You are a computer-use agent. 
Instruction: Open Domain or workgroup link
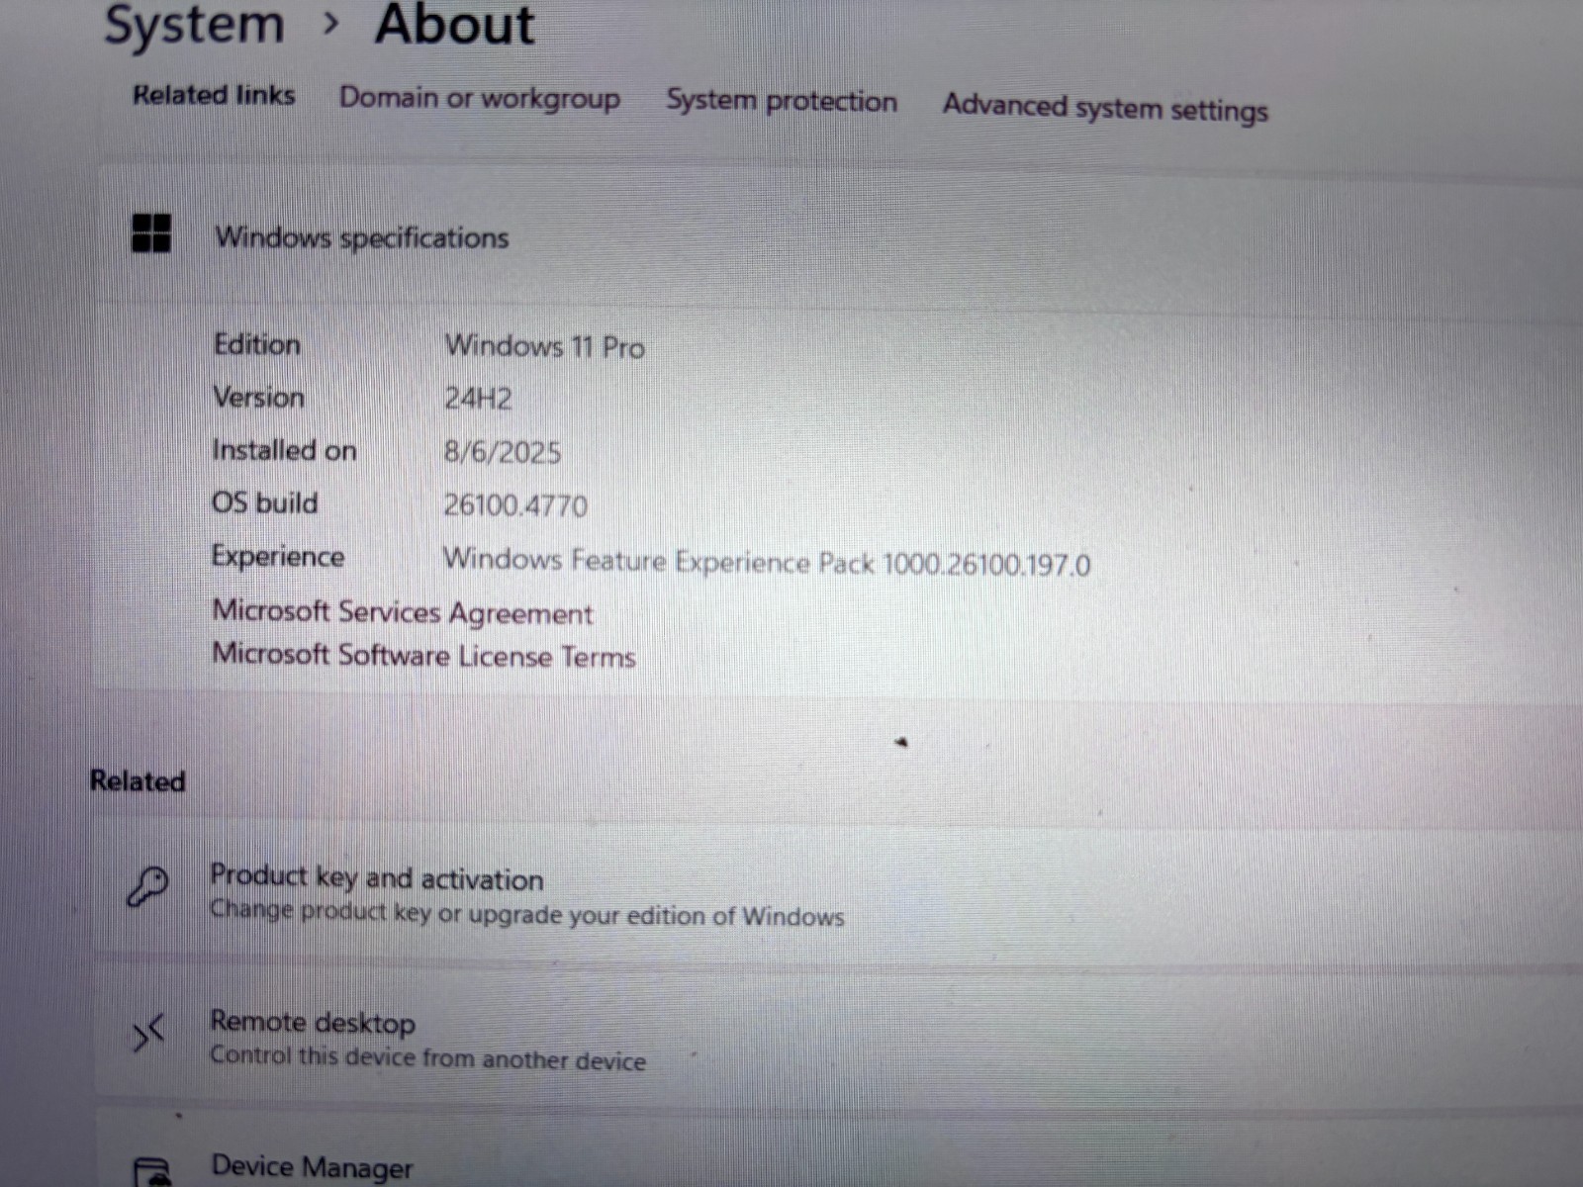point(480,98)
